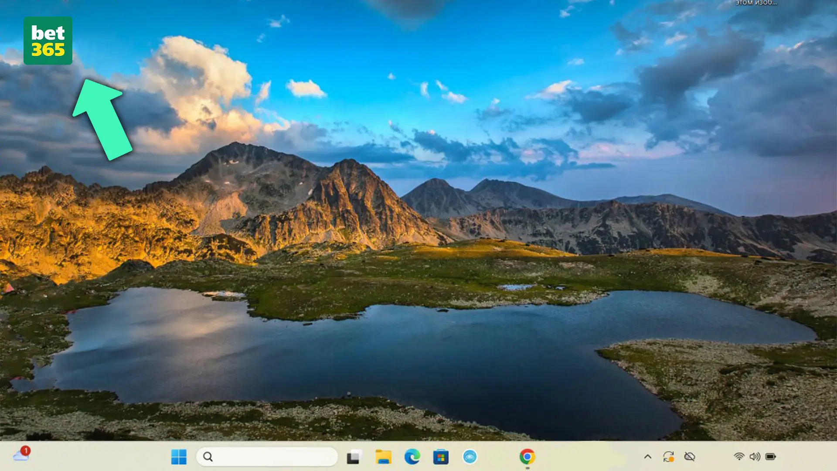Click the magnifier icon in search box
This screenshot has width=837, height=471.
[208, 457]
